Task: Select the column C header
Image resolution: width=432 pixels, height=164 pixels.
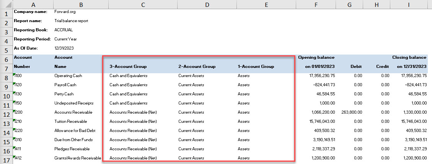Action: (143, 4)
